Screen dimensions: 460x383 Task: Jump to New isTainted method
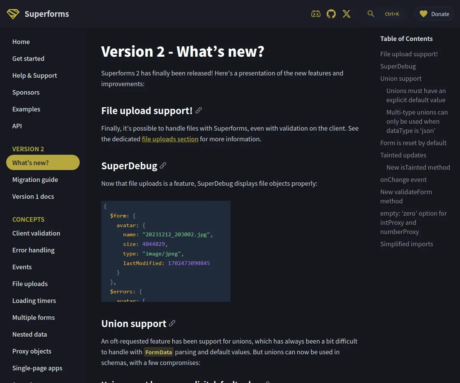418,167
